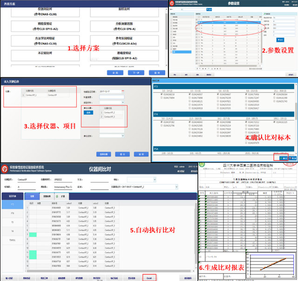This screenshot has height=281, width=298.
Task: Check FT4 sample 0104252796
Action: (x=162, y=125)
